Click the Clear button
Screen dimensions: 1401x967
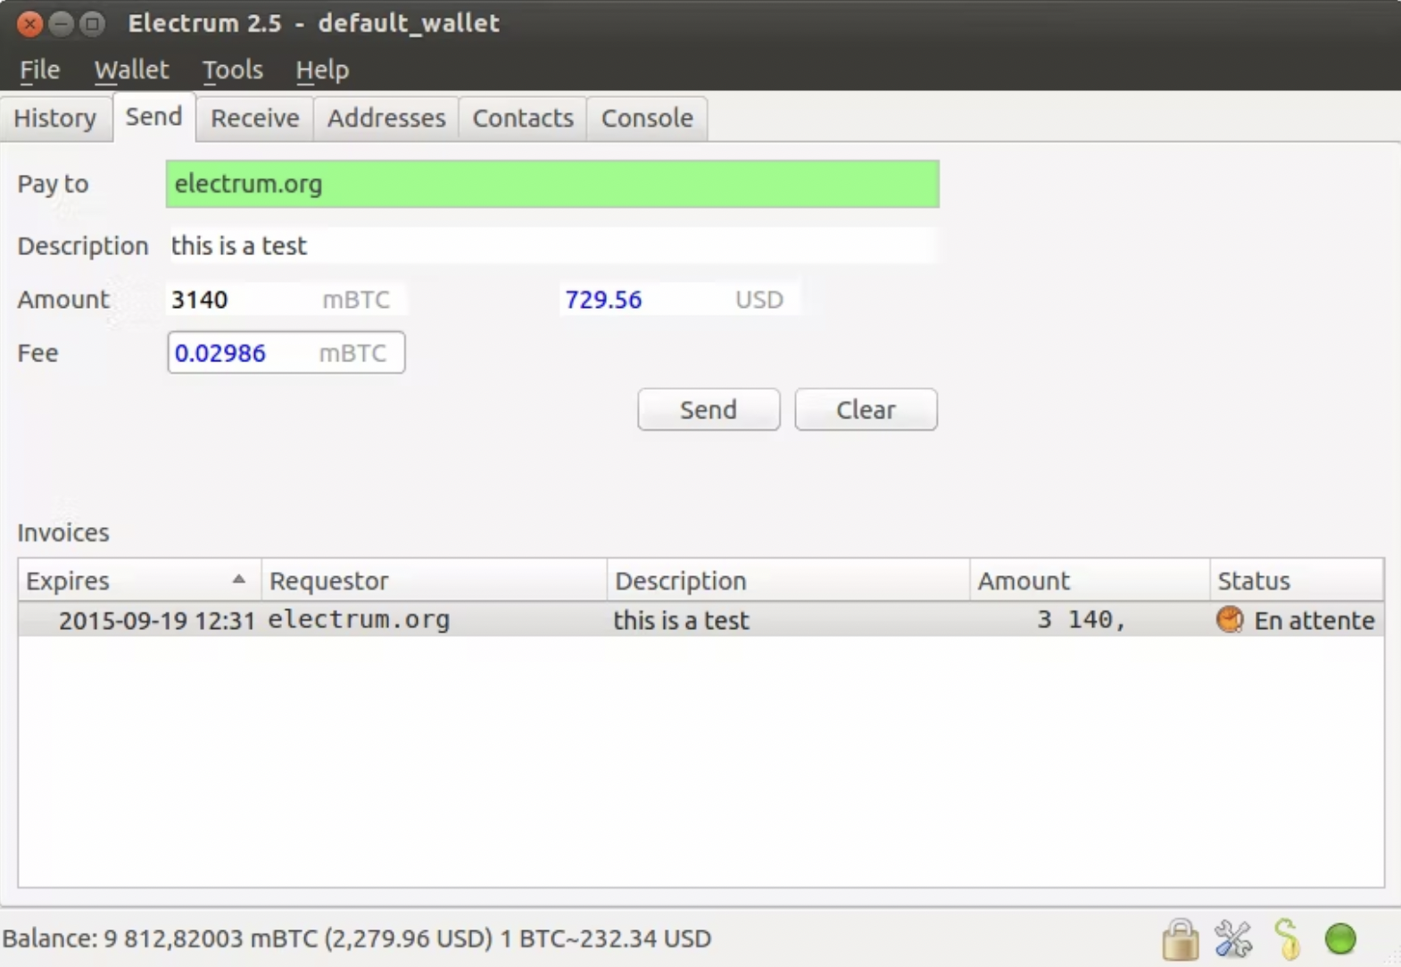coord(866,409)
